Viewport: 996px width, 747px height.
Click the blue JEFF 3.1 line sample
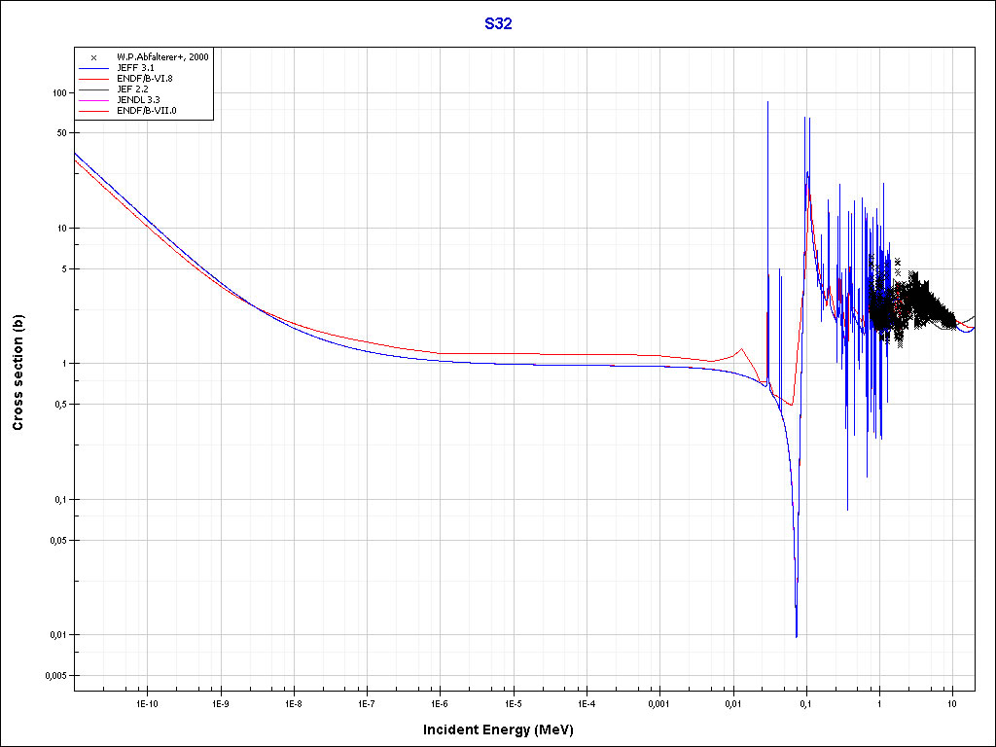click(93, 68)
